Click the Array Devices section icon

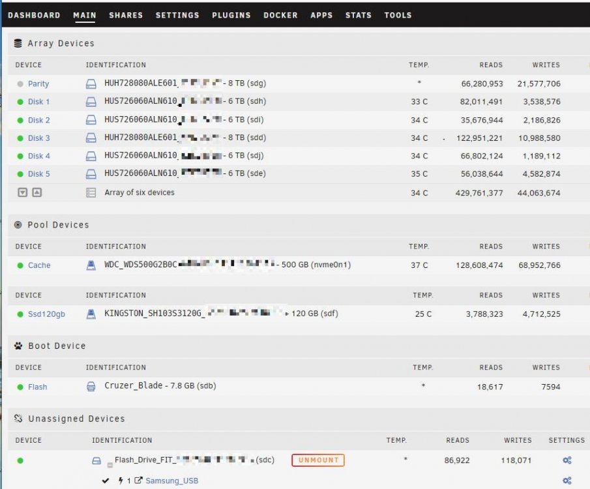click(18, 43)
